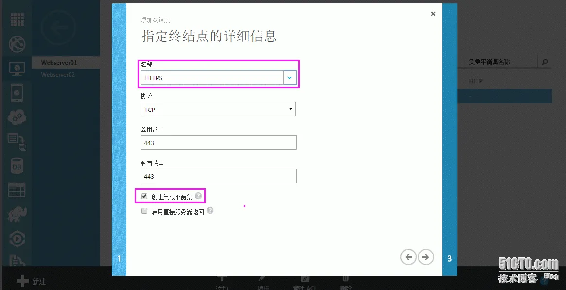Open the batch/scheduler list icon above DB

[x=17, y=142]
